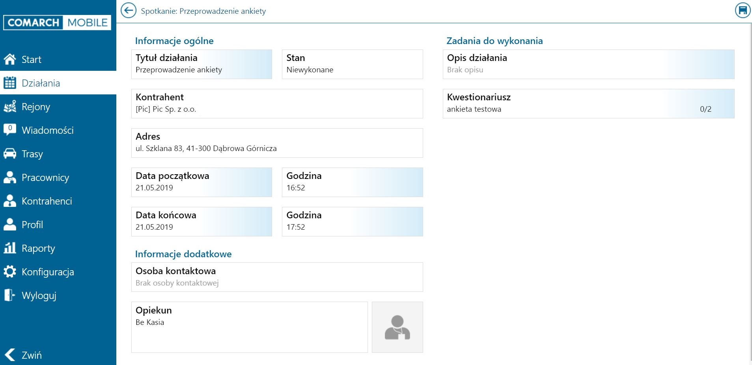
Task: Go to Rejony section
Action: point(58,107)
